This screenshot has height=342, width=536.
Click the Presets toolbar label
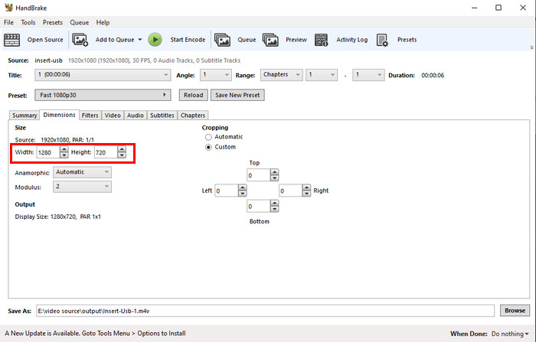point(407,40)
